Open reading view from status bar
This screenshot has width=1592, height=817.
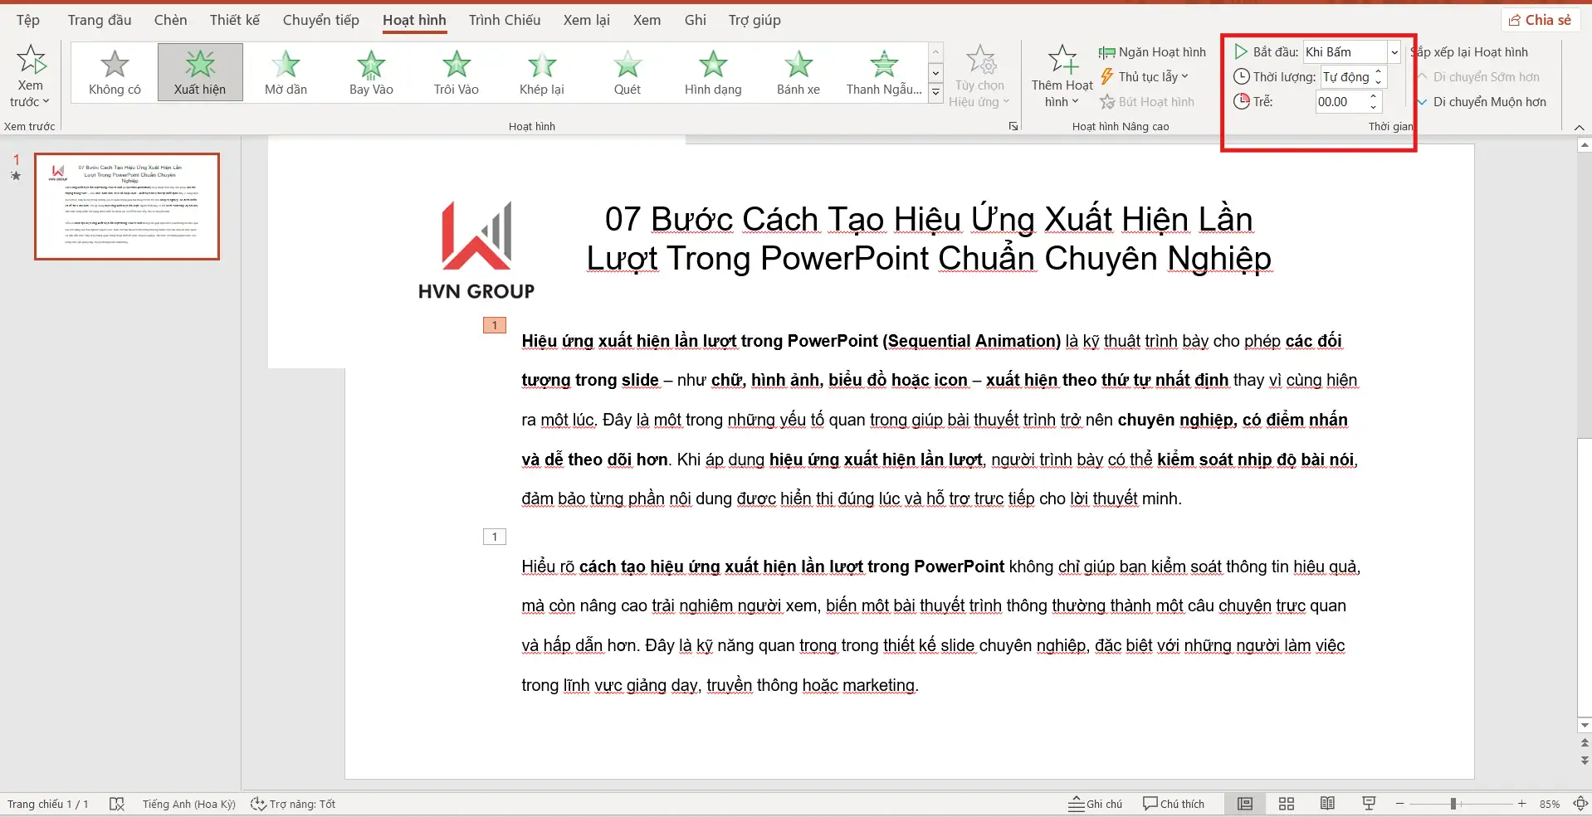1327,804
